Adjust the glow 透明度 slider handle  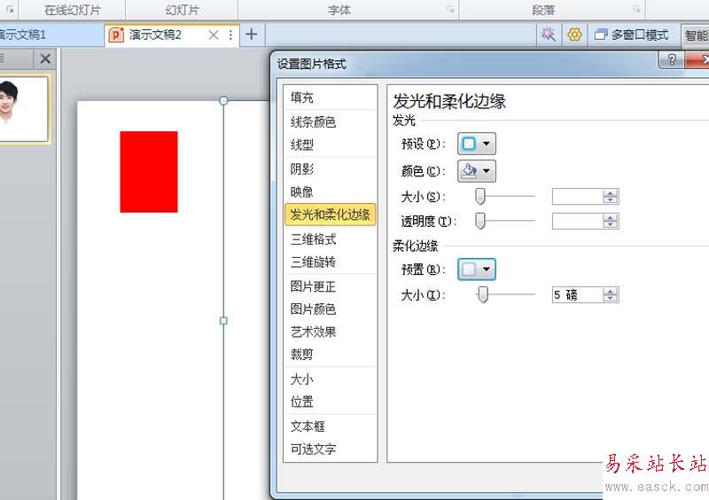pos(479,221)
